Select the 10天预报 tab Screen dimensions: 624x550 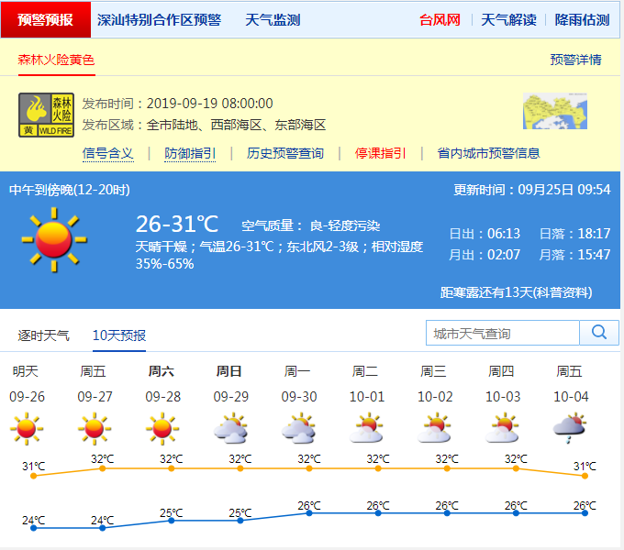(119, 335)
